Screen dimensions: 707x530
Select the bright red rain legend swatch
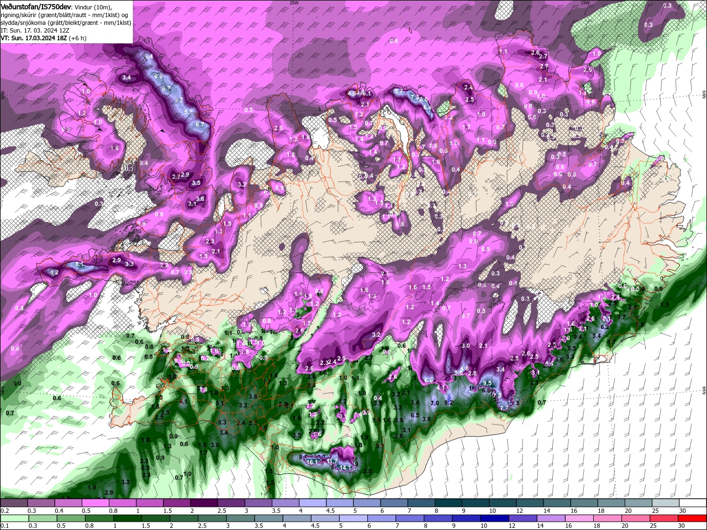coord(693,518)
